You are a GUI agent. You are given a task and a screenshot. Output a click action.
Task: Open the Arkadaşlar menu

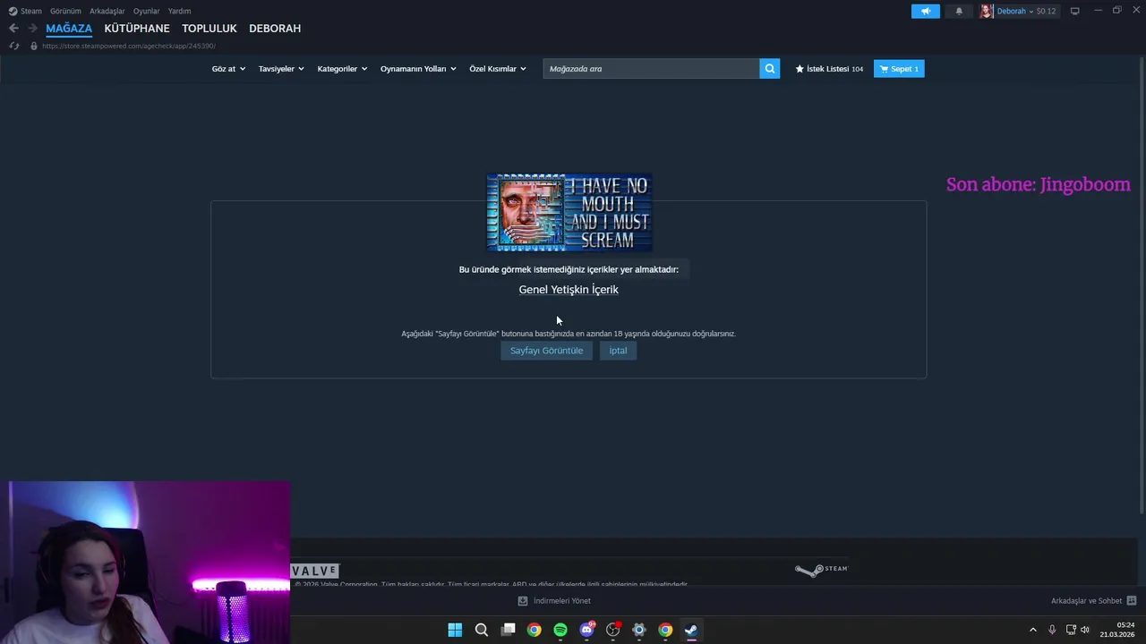pos(107,12)
